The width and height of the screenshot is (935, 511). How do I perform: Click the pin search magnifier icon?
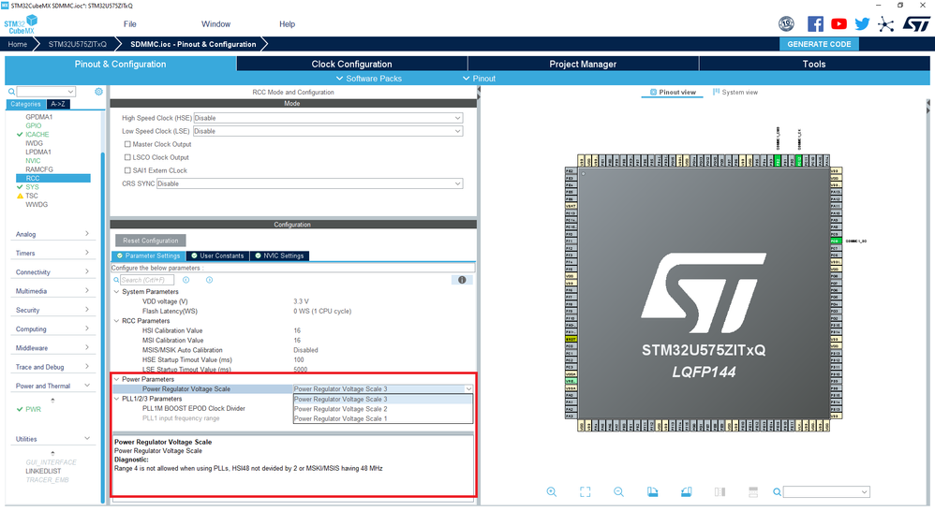(x=777, y=492)
